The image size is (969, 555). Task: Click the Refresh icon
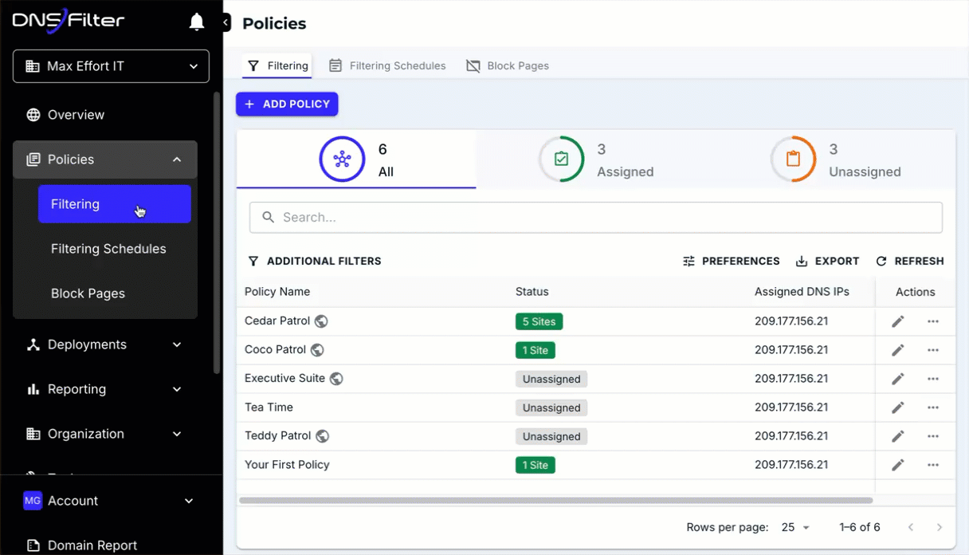click(x=880, y=261)
